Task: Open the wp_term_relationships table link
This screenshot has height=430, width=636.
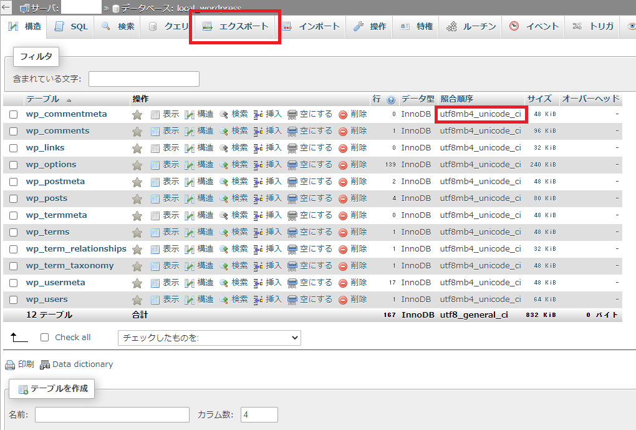Action: tap(76, 249)
